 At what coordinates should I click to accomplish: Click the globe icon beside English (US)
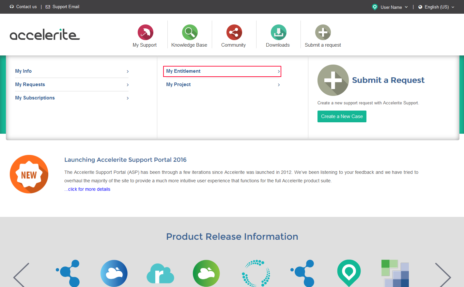420,7
